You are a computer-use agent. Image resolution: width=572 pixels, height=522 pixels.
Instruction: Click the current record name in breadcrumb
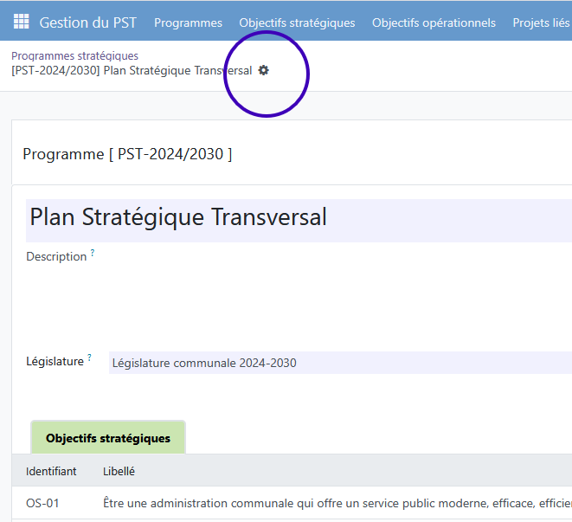[x=132, y=70]
